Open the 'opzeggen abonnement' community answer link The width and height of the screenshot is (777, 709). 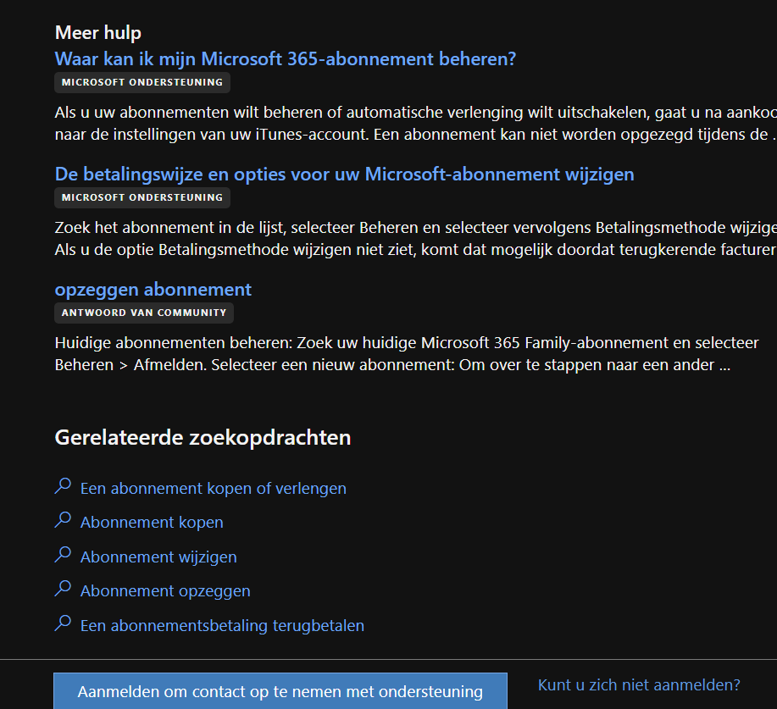click(153, 290)
